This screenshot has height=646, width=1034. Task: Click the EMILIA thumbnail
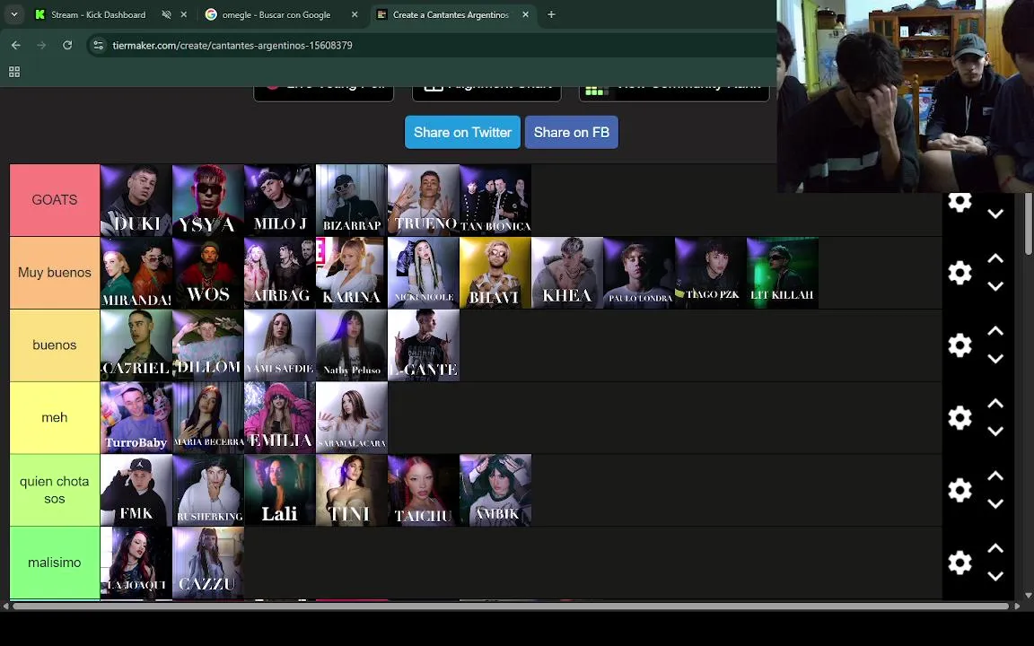(280, 417)
